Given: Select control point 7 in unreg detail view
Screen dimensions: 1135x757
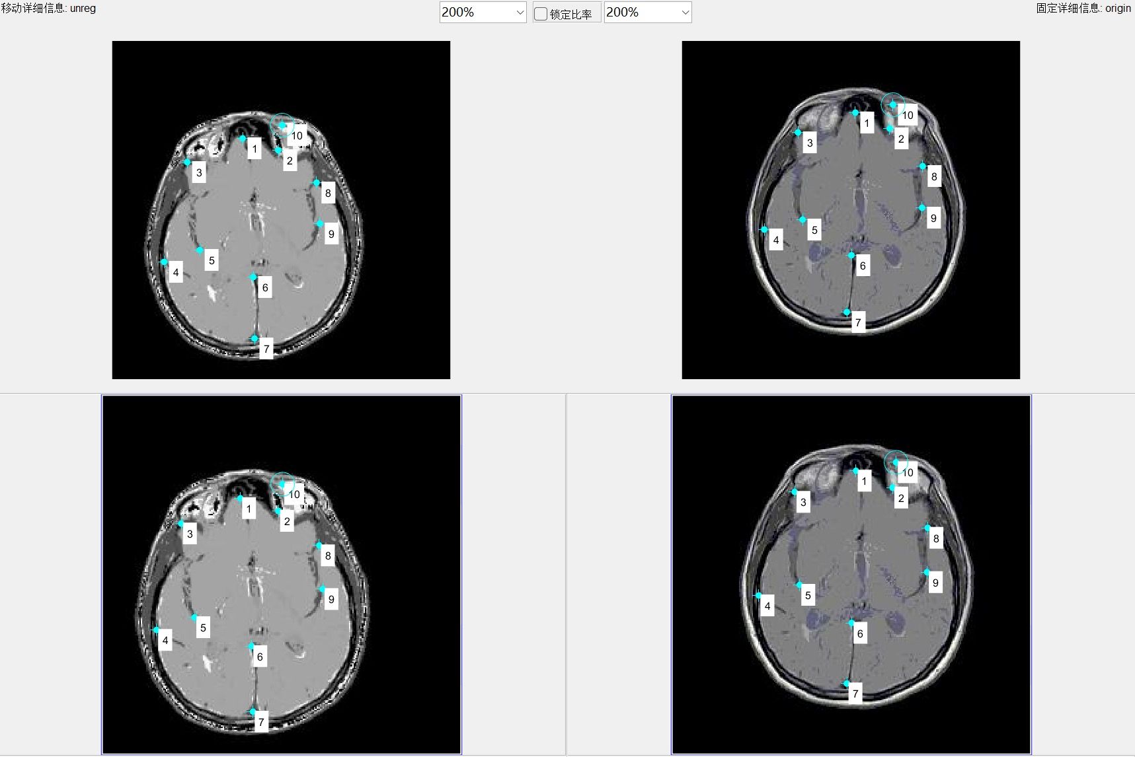Looking at the screenshot, I should (254, 339).
